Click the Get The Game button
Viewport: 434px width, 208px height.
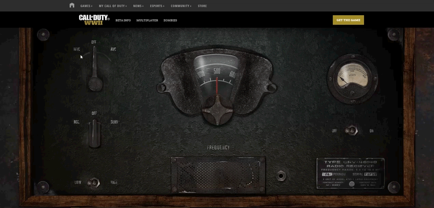pyautogui.click(x=348, y=20)
